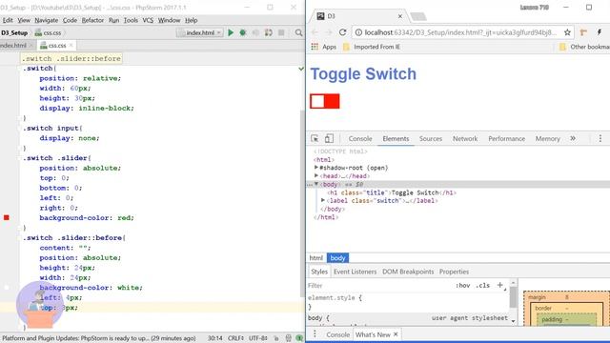
Task: Toggle the .cls class editor
Action: pyautogui.click(x=483, y=286)
